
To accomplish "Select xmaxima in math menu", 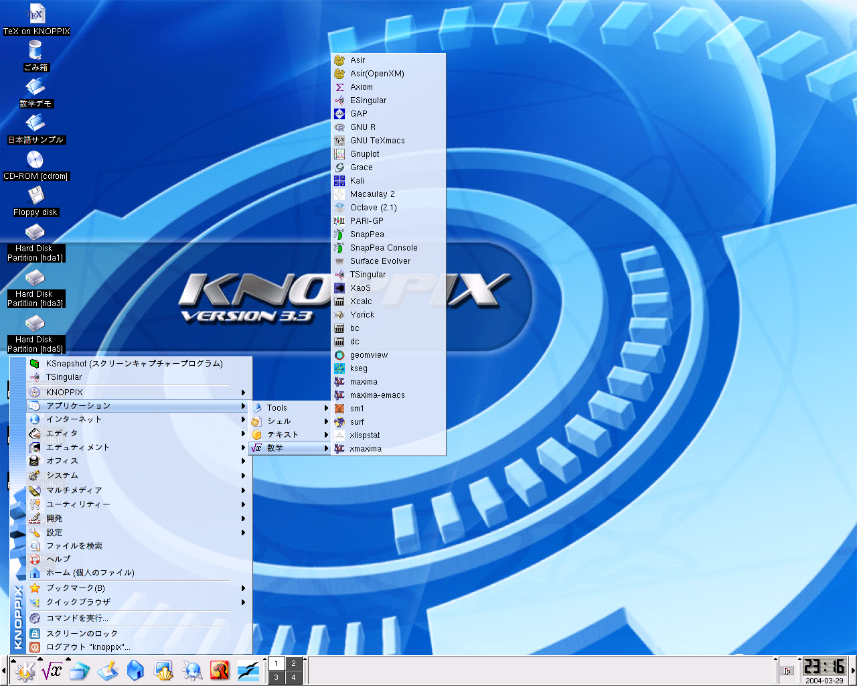I will click(388, 449).
